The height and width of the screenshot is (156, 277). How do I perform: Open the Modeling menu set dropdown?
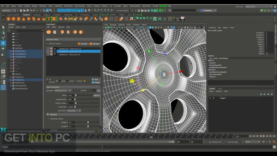click(9, 10)
